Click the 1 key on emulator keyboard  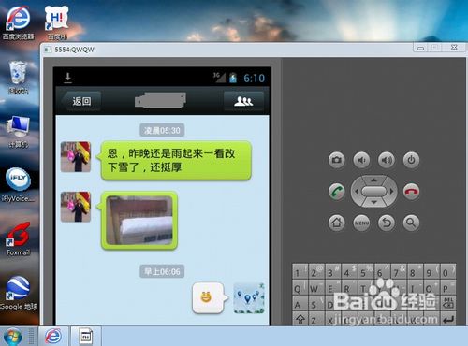(300, 271)
